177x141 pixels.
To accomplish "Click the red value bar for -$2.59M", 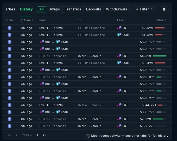I will 160,28.
